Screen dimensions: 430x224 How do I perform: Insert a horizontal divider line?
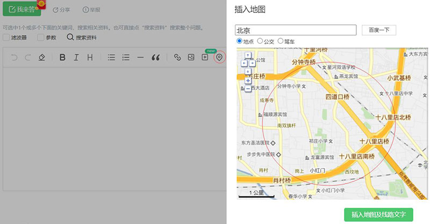click(140, 58)
